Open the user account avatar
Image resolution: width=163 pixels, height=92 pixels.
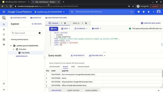(x=158, y=12)
